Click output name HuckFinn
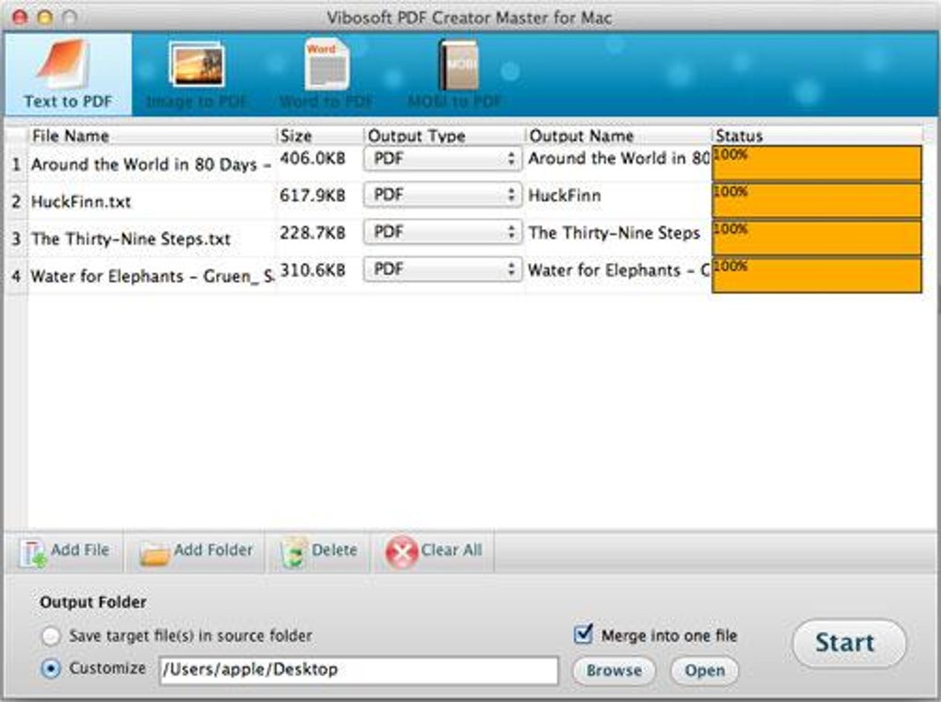941x702 pixels. pos(564,196)
